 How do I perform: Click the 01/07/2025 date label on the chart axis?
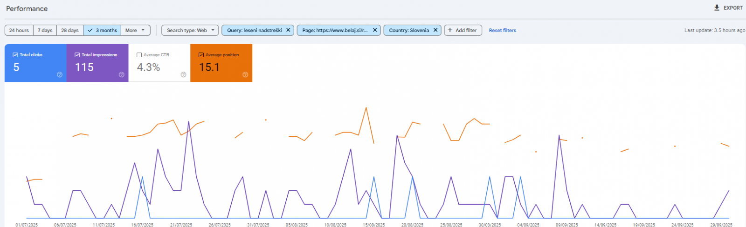(x=27, y=225)
